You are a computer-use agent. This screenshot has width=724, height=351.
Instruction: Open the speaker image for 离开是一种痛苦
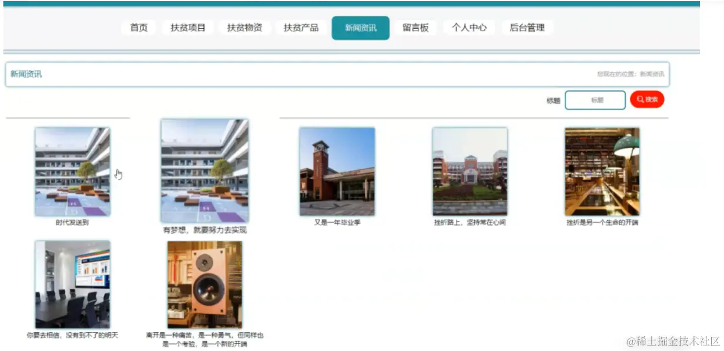205,285
